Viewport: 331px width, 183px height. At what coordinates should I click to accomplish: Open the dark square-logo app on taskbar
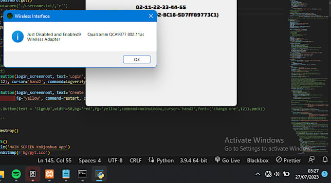pyautogui.click(x=33, y=174)
